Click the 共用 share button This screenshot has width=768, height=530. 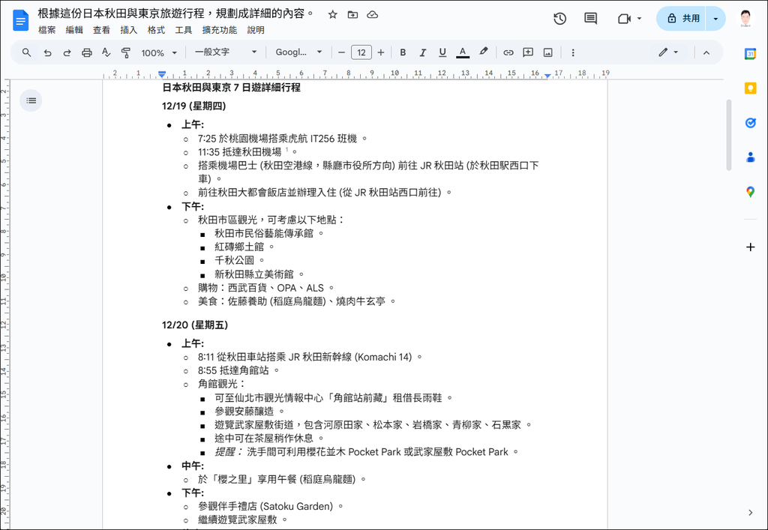tap(682, 19)
